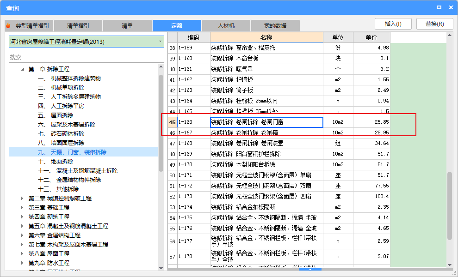Select row 1-159 装修拆除 窗帘盒、棍及托
The image size is (458, 277).
279,48
